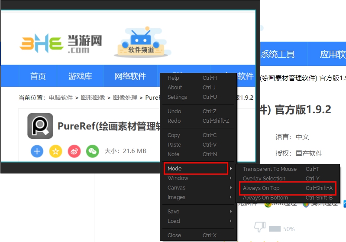Select Note in the context menu
Screen dimensions: 346x242
(198, 154)
